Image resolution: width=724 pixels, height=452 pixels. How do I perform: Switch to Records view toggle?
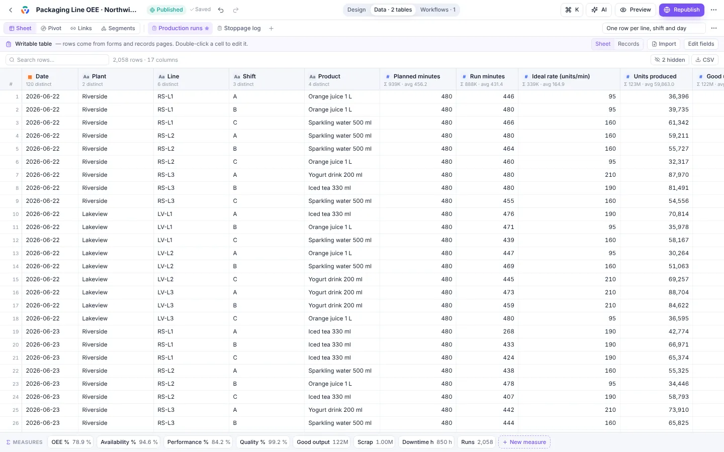(x=628, y=44)
